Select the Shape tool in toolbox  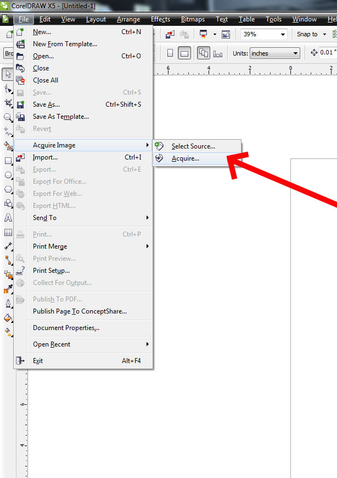[8, 89]
